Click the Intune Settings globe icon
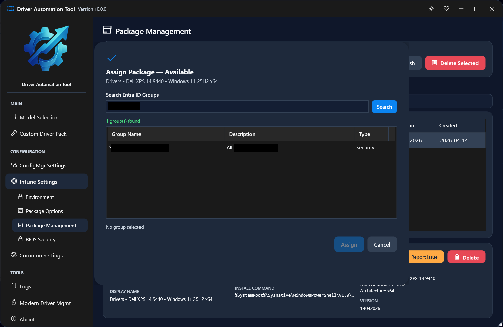The width and height of the screenshot is (503, 327). 14,181
